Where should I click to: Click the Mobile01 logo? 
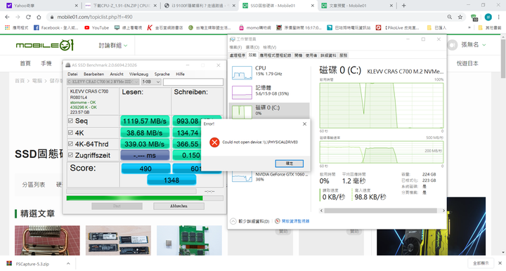point(45,45)
